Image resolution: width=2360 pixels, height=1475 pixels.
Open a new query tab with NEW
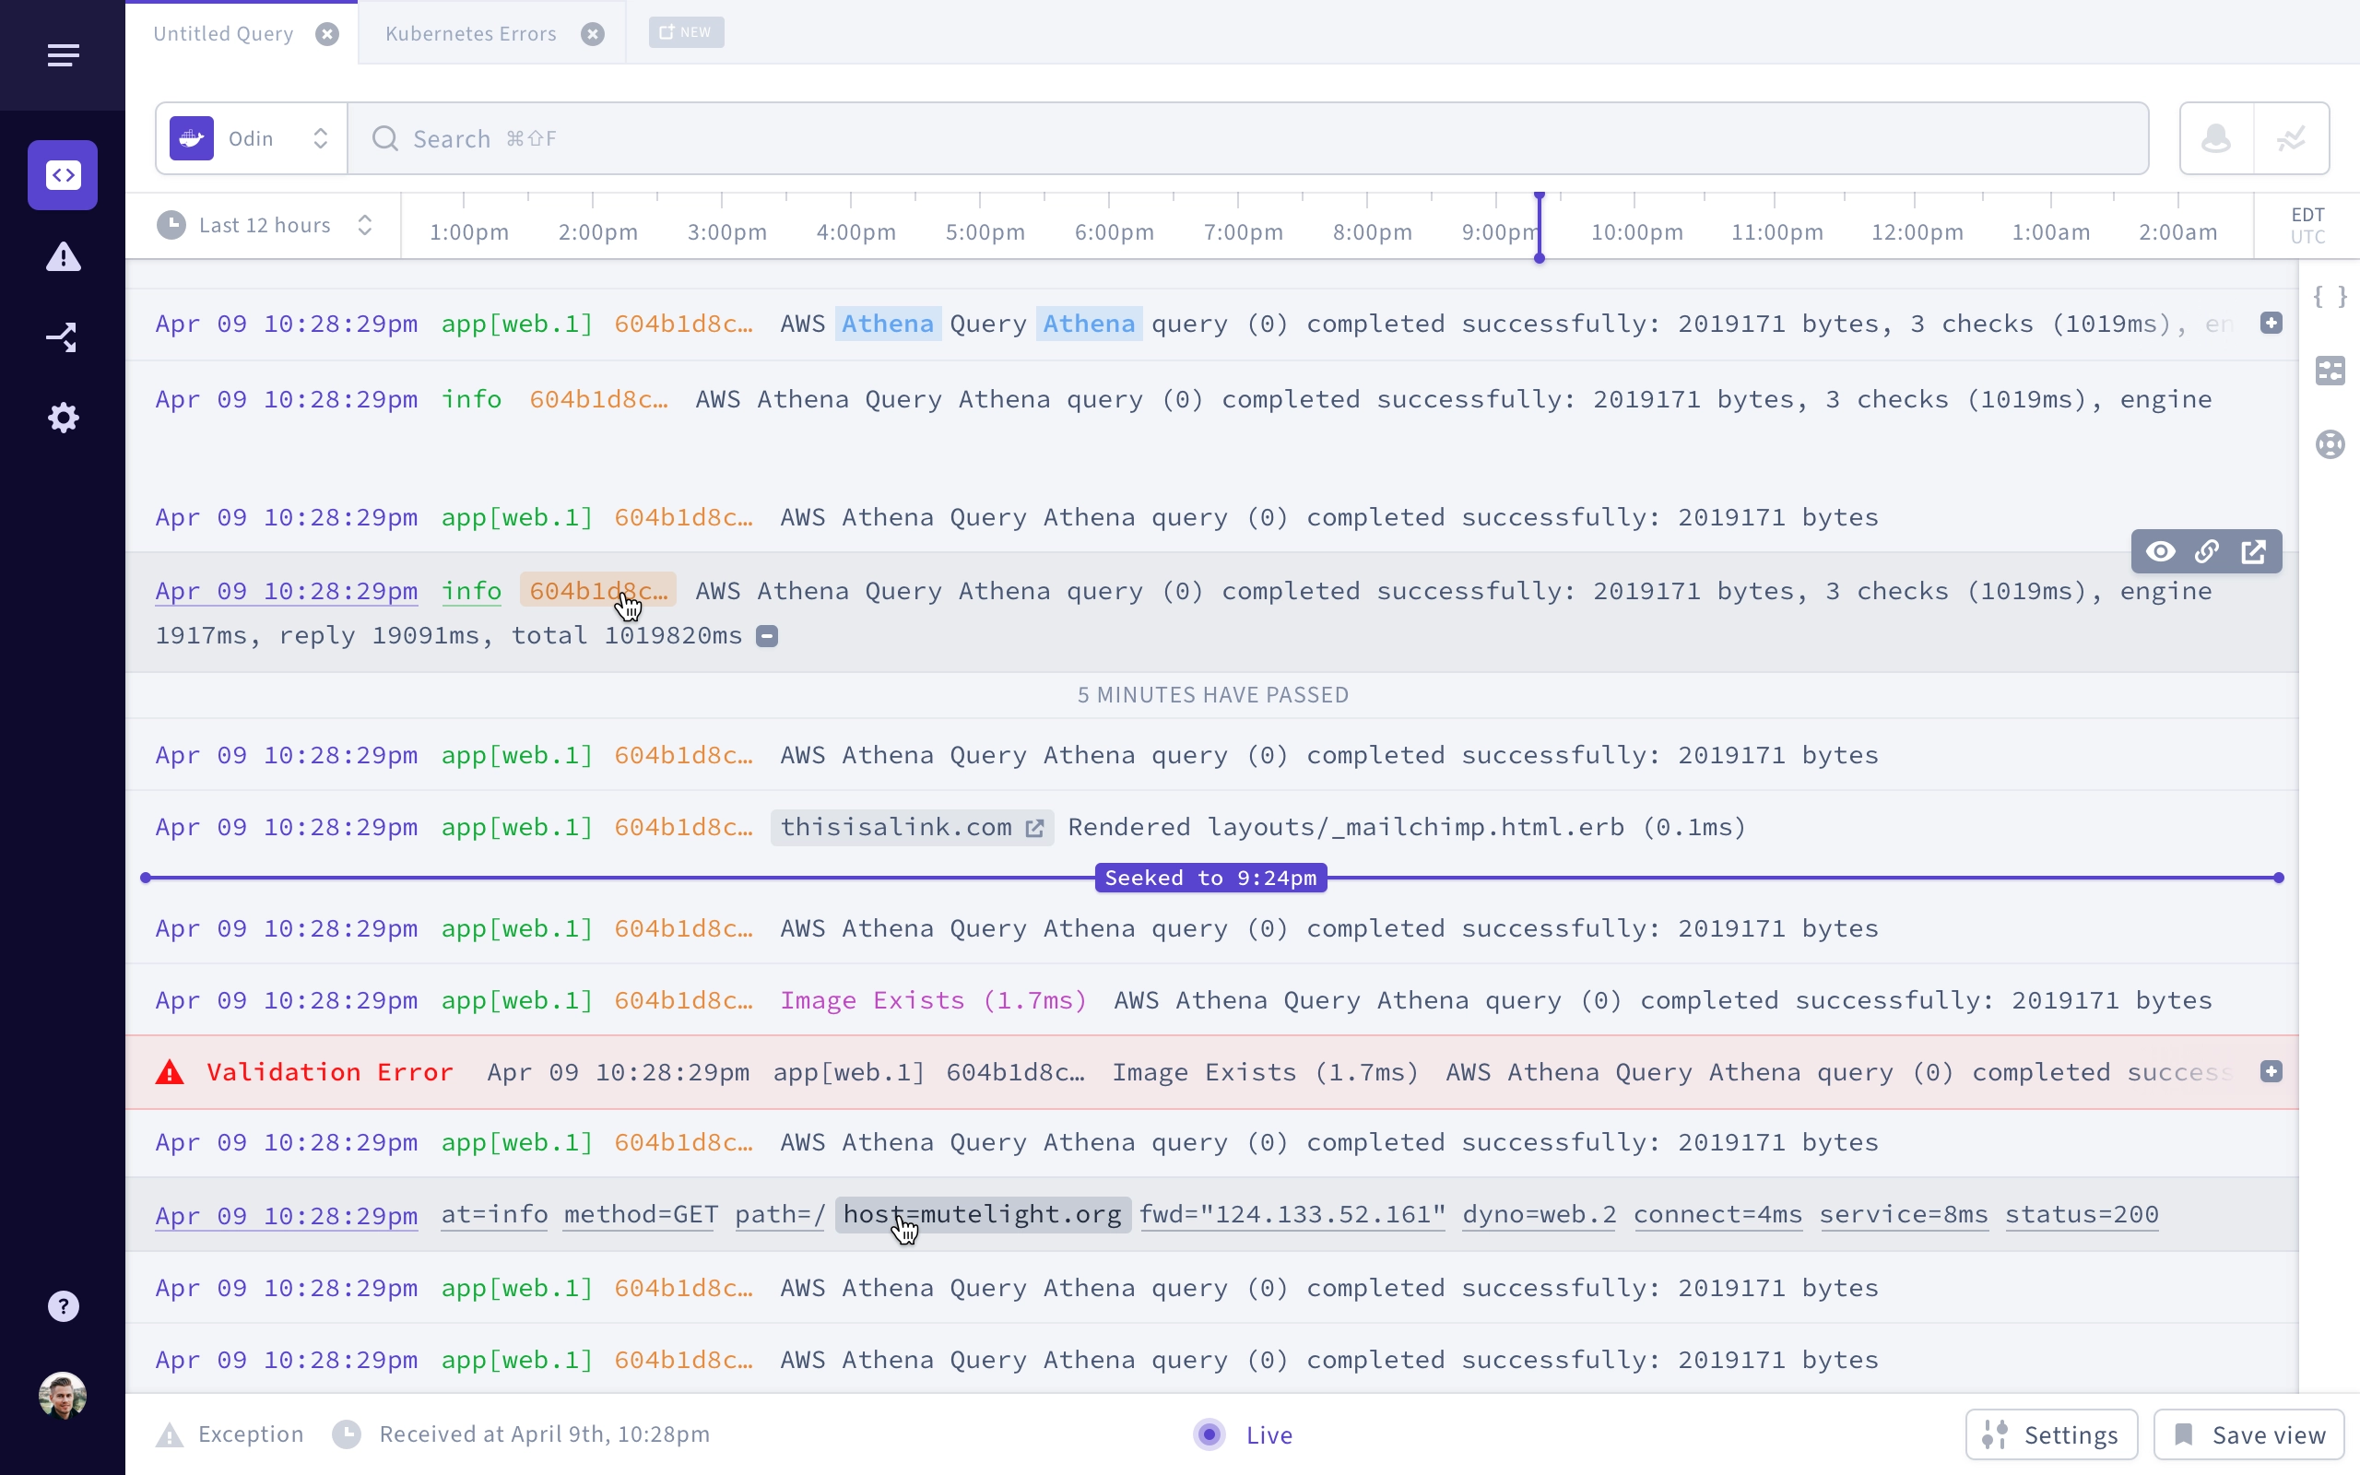coord(687,32)
